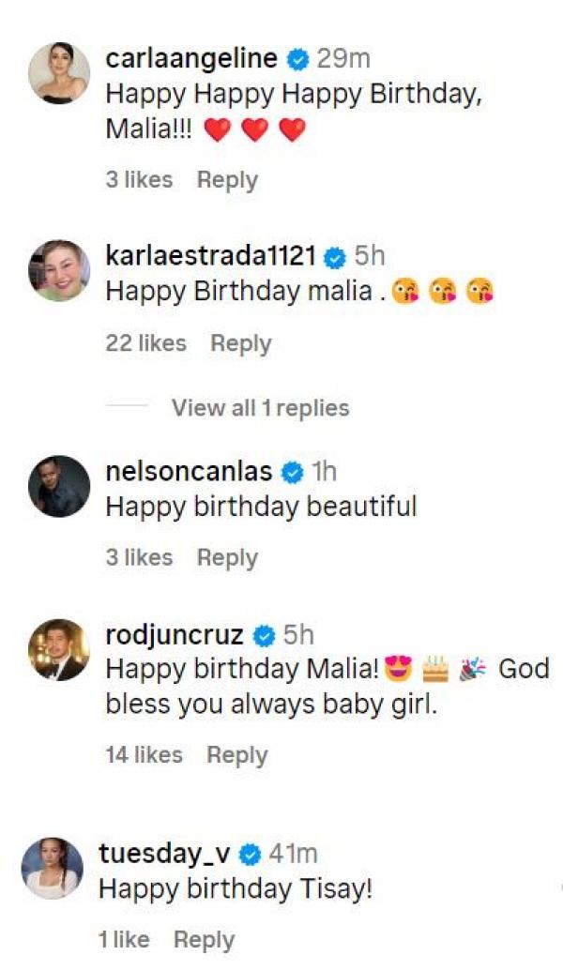The height and width of the screenshot is (970, 563).
Task: View the 14 likes on rodjuncruz's comment
Action: (x=144, y=755)
